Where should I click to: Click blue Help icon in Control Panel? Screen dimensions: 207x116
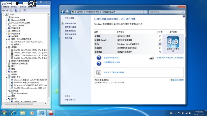(184, 16)
